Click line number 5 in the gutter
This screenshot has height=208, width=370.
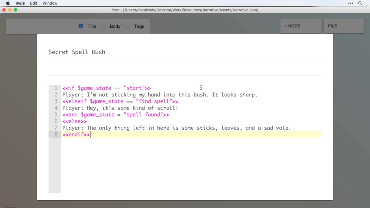click(56, 115)
